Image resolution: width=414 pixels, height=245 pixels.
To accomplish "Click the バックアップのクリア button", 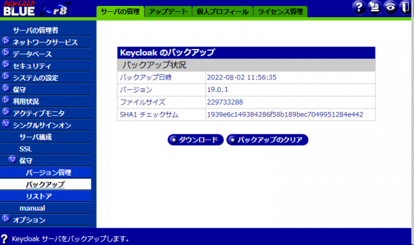I will click(267, 140).
